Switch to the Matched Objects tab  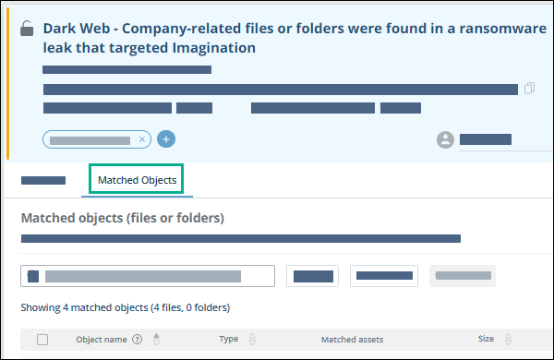tap(137, 180)
